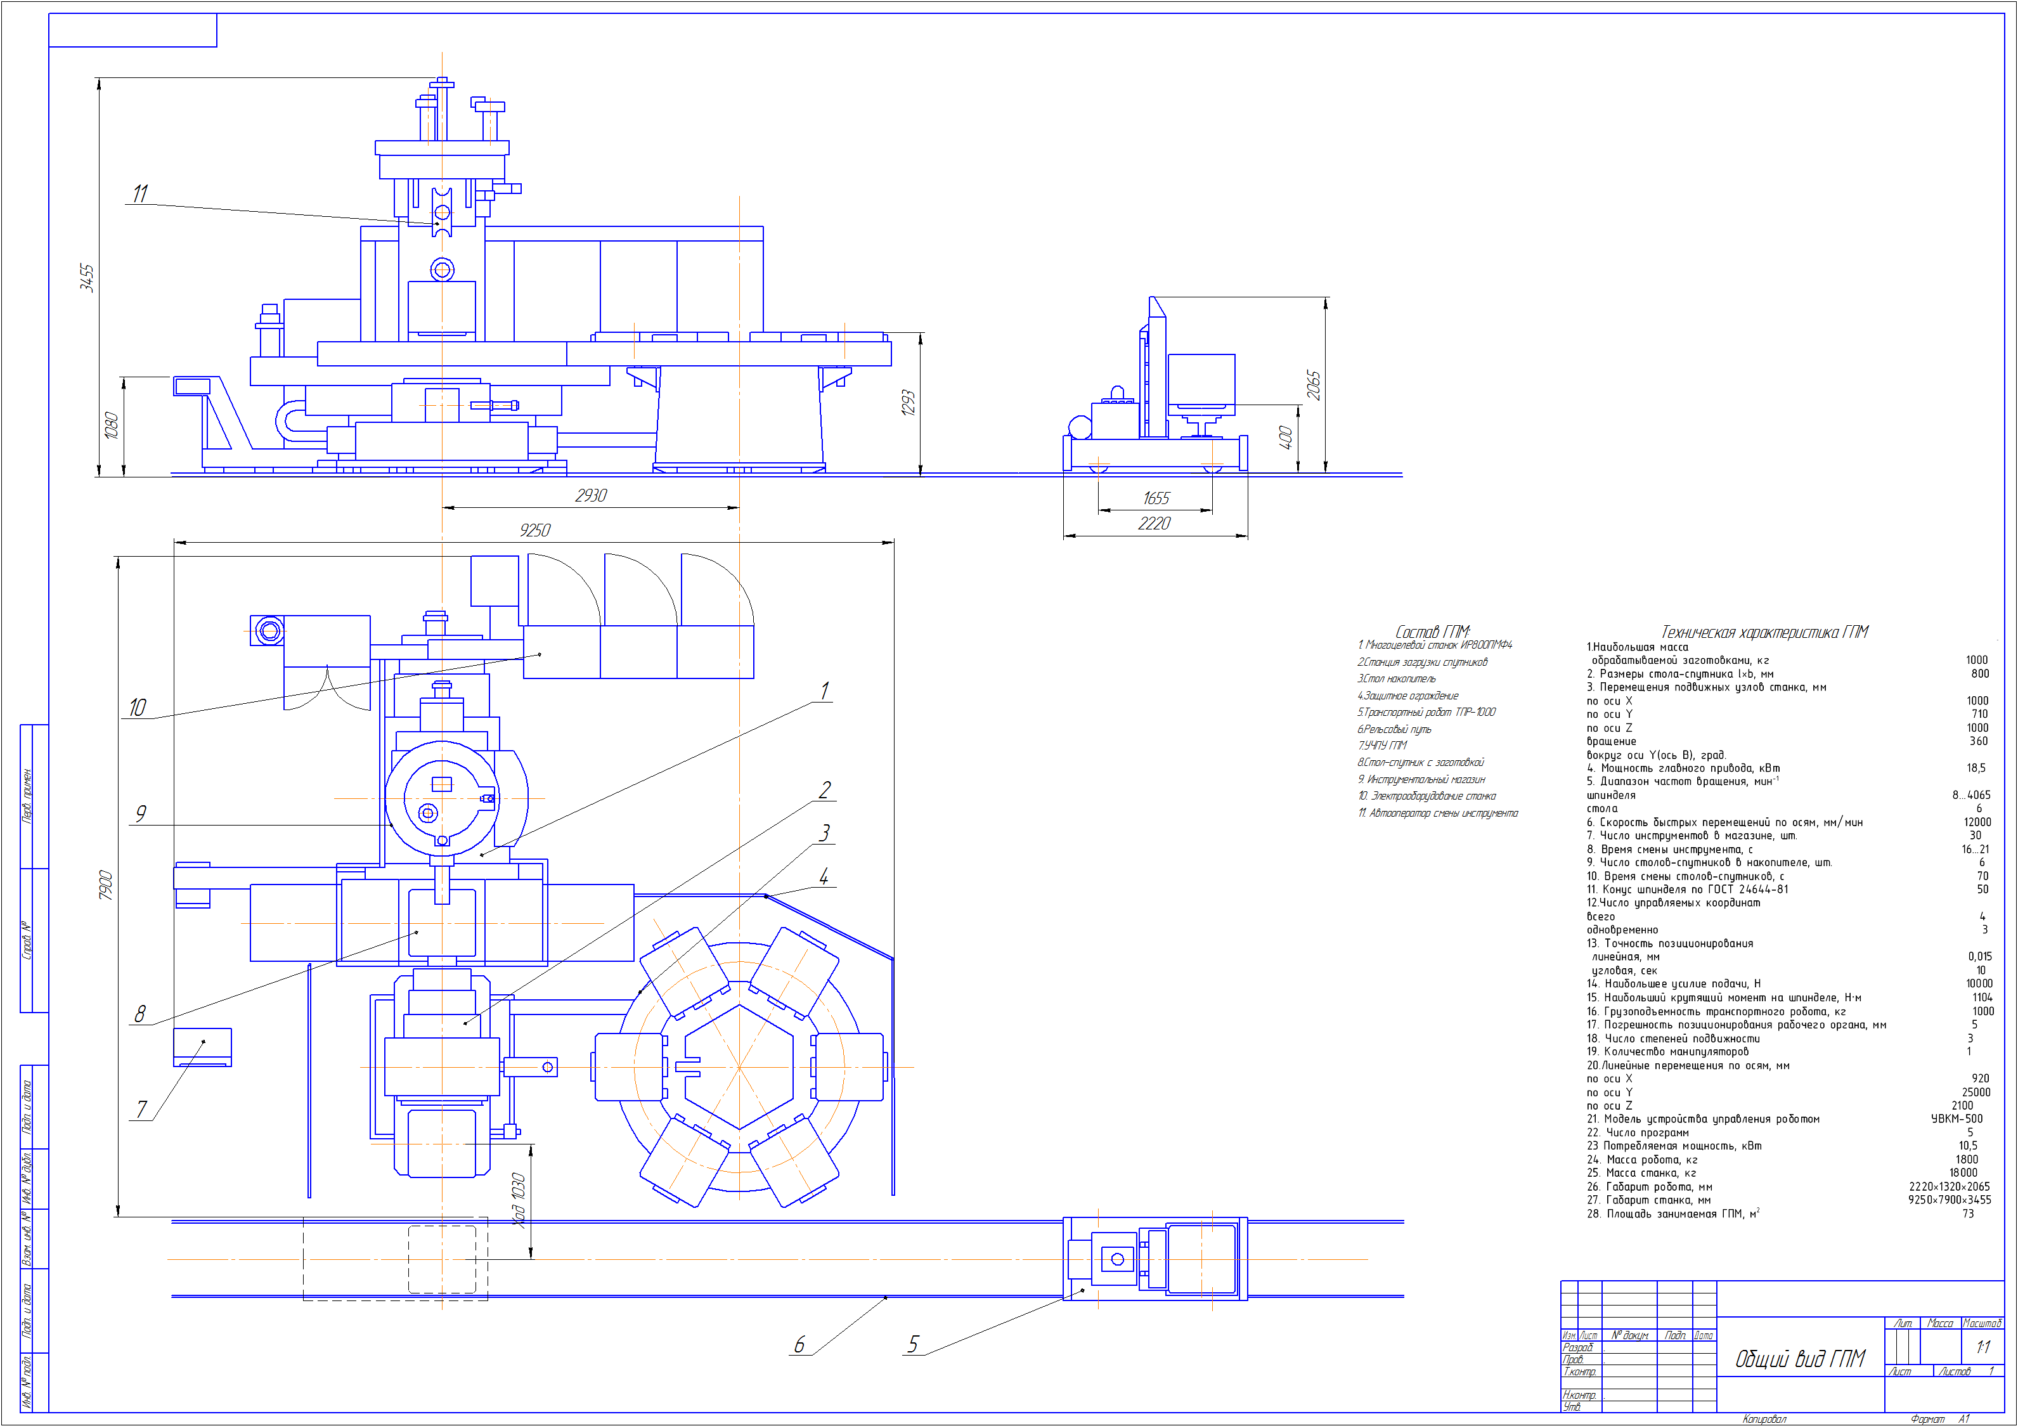The image size is (2018, 1426).
Task: Click callout number 6 for rail track
Action: coord(799,1344)
